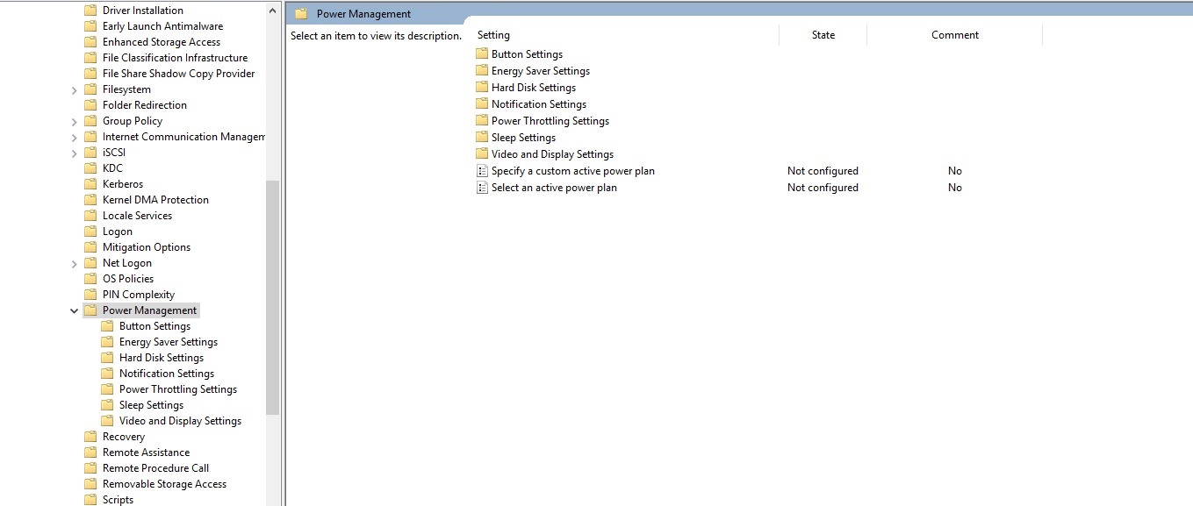Click the left tree pane vertical scrollbar
This screenshot has height=506, width=1193.
click(272, 298)
